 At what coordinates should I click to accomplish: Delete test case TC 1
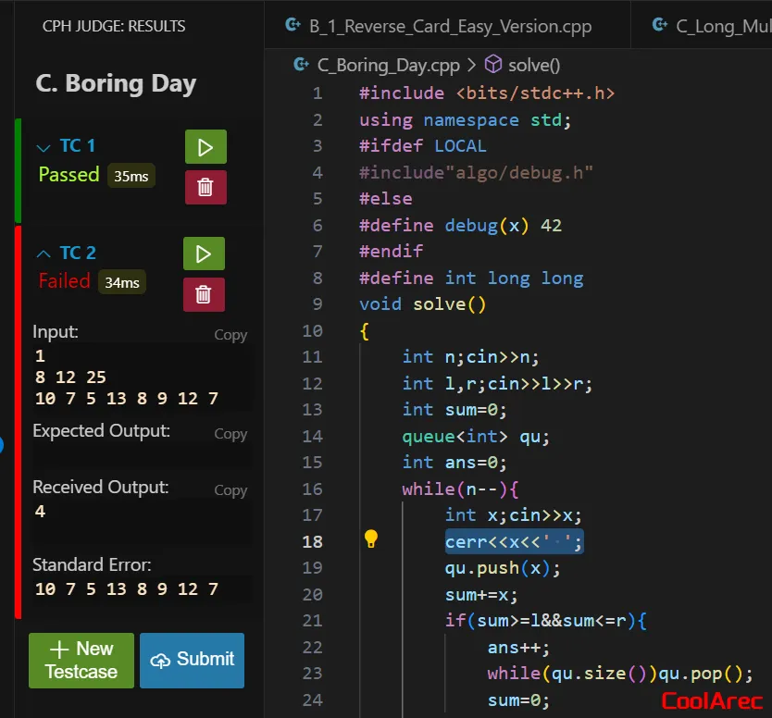point(205,188)
